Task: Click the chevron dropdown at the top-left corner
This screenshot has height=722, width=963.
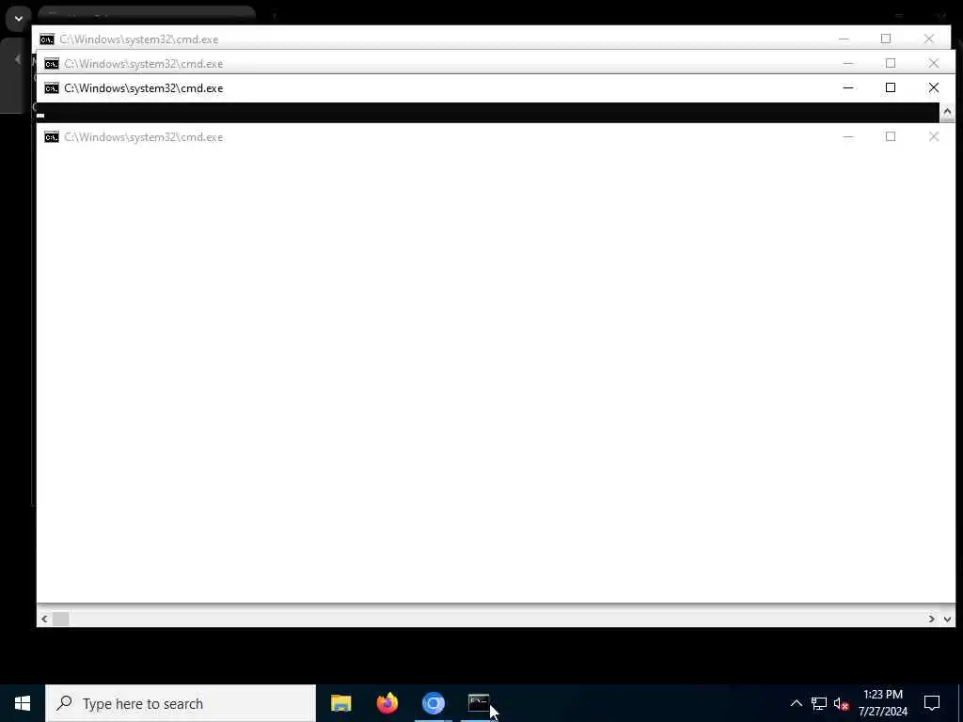Action: point(19,19)
